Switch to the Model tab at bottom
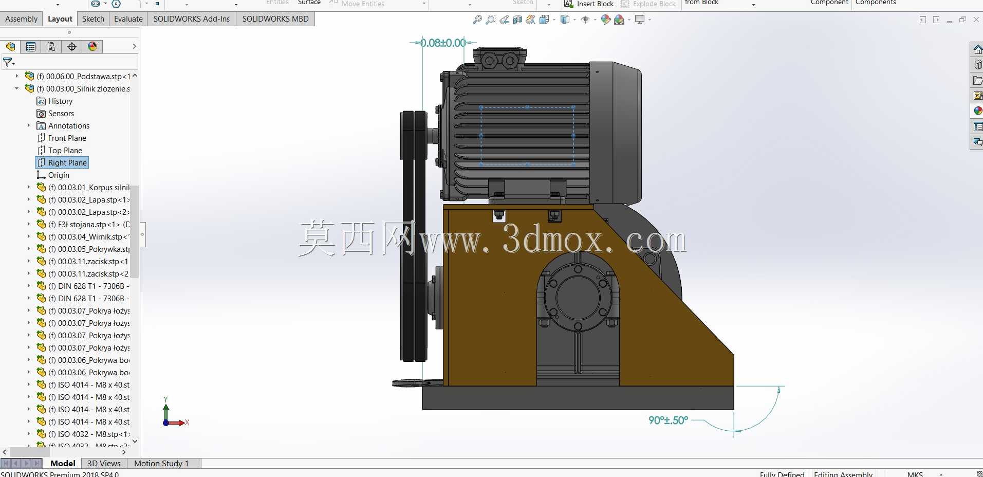The width and height of the screenshot is (983, 477). click(63, 463)
